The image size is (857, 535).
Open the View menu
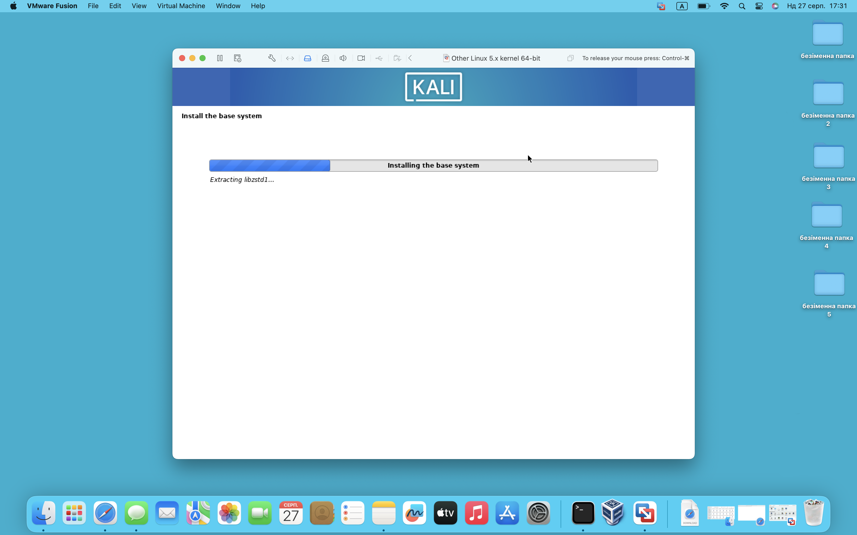(x=139, y=6)
